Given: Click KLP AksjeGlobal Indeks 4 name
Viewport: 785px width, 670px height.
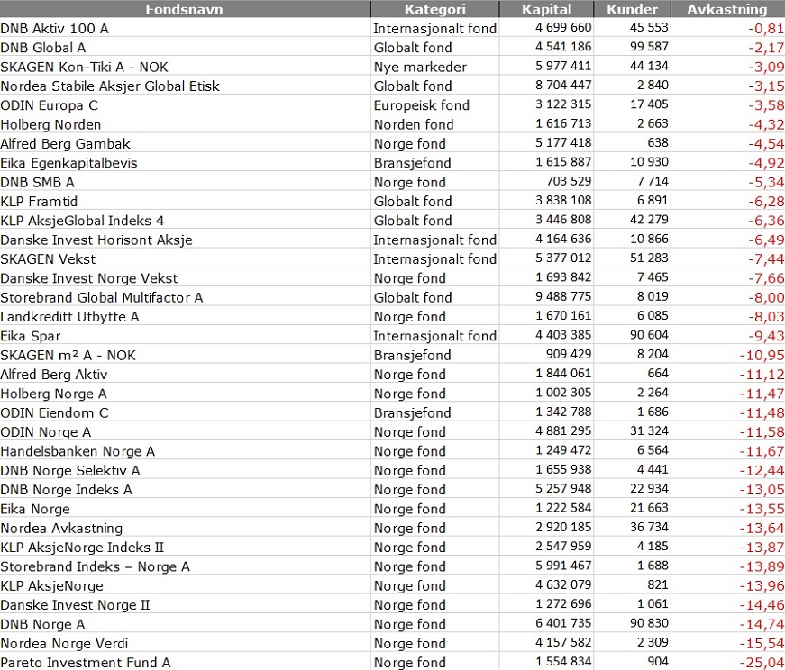Looking at the screenshot, I should (82, 221).
